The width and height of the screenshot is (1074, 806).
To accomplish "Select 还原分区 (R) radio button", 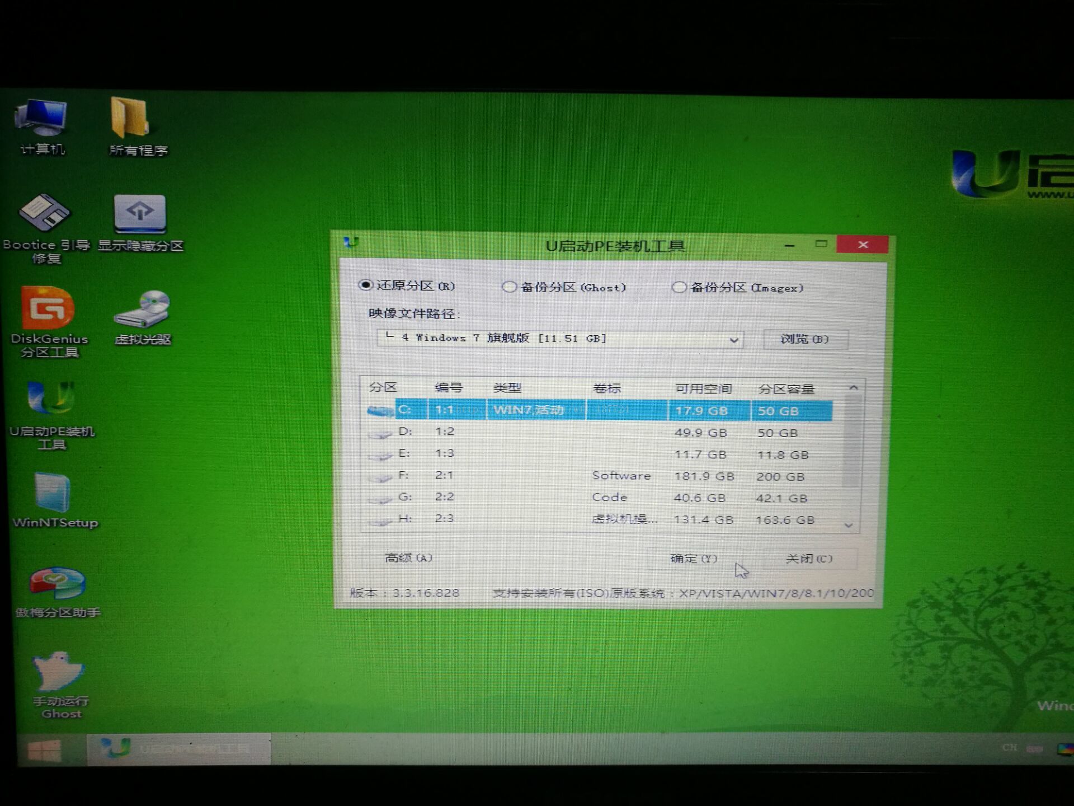I will (366, 285).
